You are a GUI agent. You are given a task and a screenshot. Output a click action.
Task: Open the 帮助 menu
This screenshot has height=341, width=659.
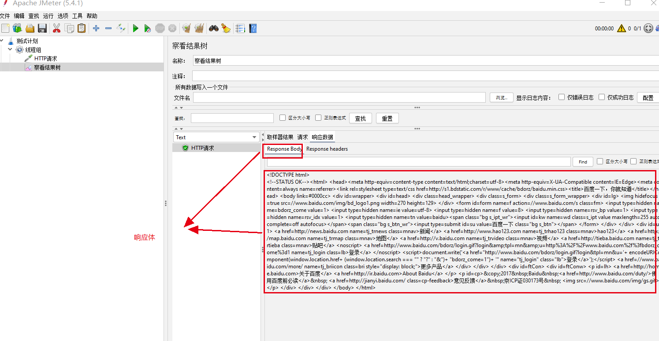click(x=92, y=16)
